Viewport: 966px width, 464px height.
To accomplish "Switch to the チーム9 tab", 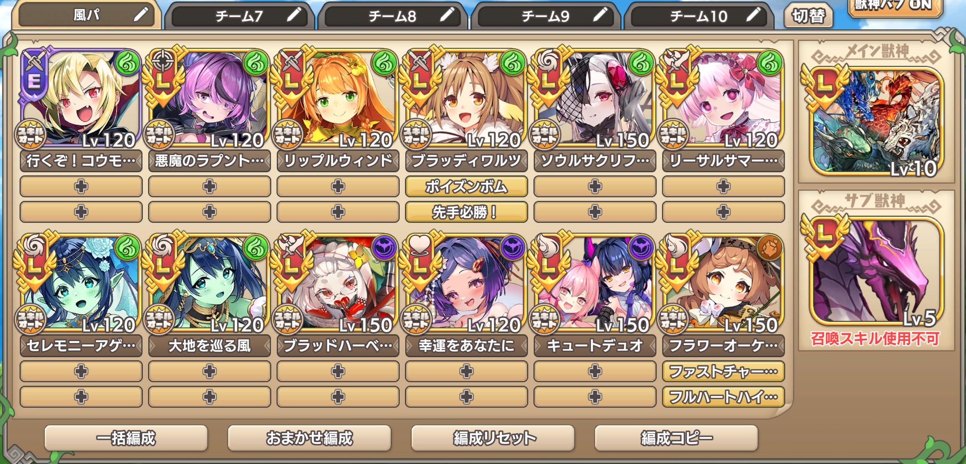I will (546, 16).
